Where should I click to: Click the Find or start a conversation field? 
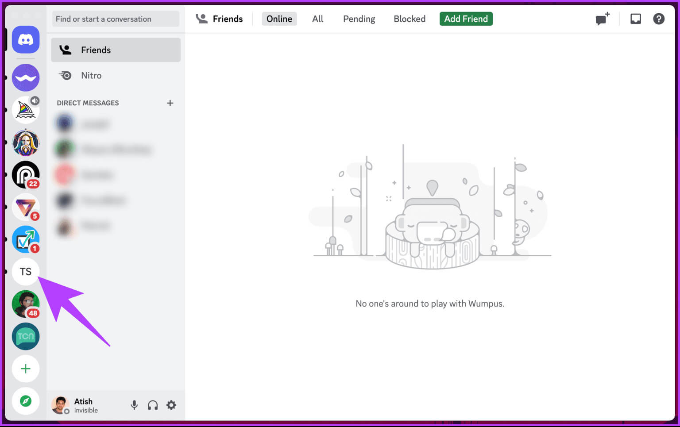(116, 19)
